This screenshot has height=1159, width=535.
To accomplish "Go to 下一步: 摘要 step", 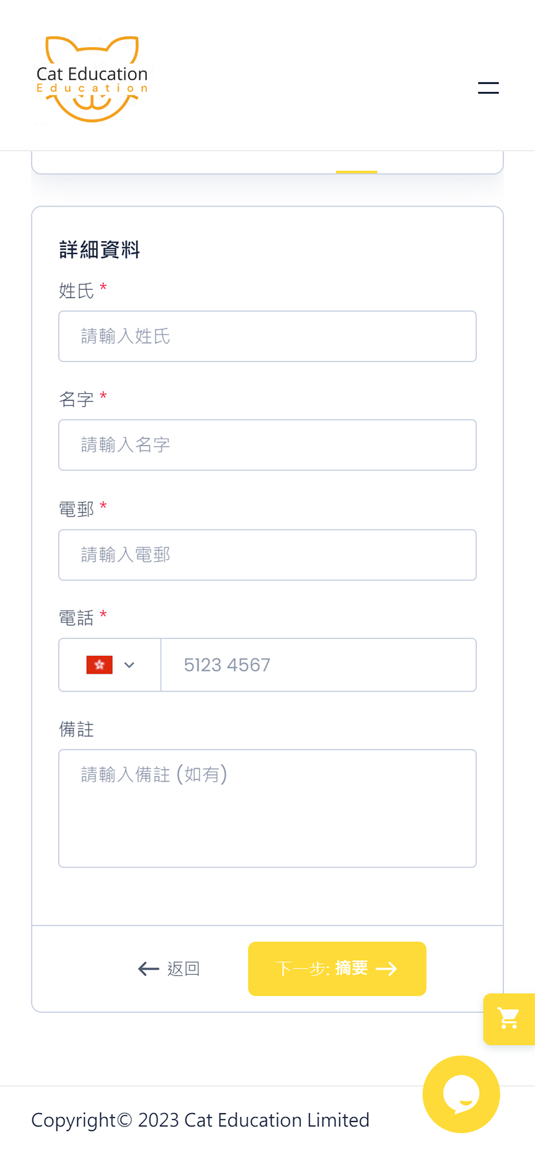I will 337,968.
